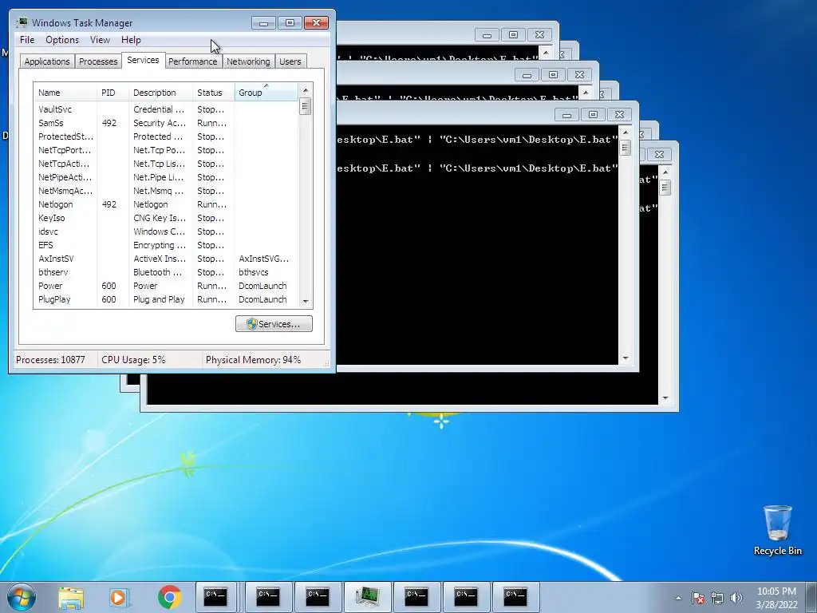Viewport: 817px width, 613px height.
Task: Click the bthsvcs group cell
Action: 253,272
